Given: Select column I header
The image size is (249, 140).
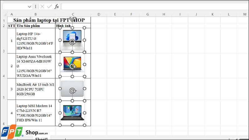Looking at the screenshot, I should (x=180, y=14).
